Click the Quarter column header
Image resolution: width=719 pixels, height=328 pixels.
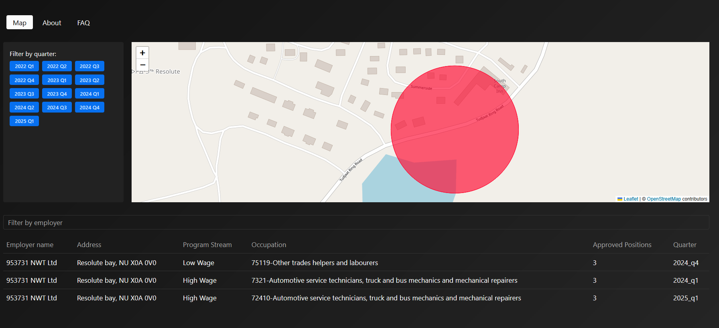point(685,245)
